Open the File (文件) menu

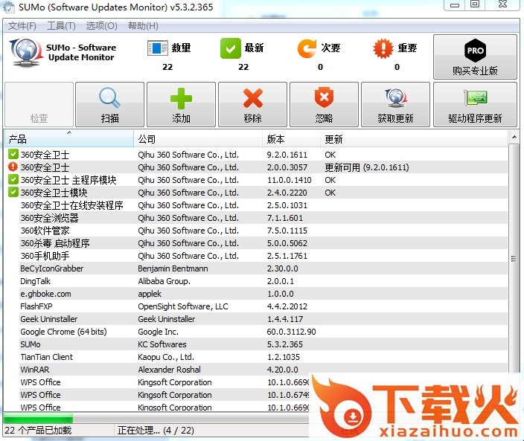tap(22, 26)
